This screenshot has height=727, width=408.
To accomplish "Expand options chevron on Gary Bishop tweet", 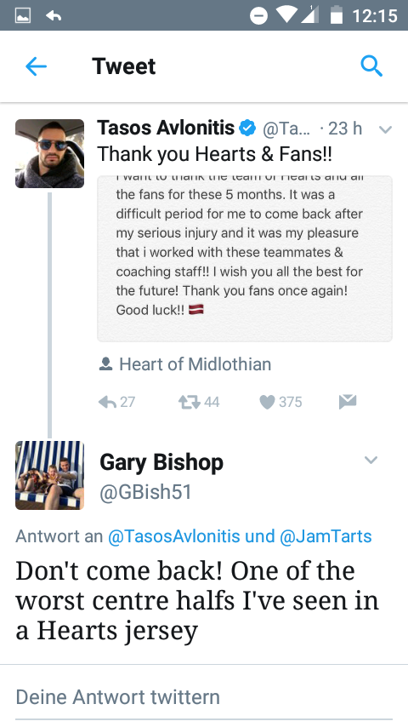I will pos(371,460).
